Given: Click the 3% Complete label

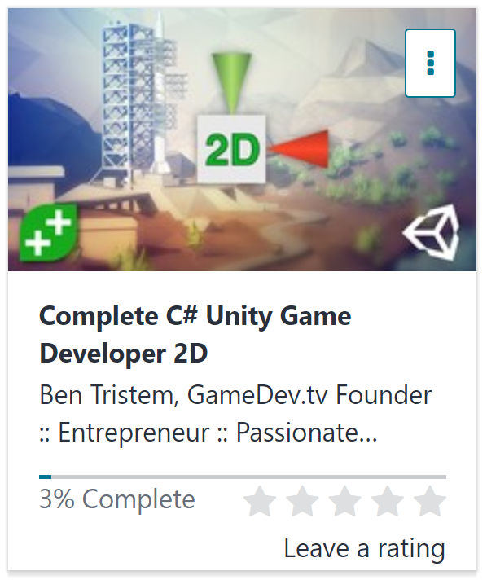Looking at the screenshot, I should (116, 499).
